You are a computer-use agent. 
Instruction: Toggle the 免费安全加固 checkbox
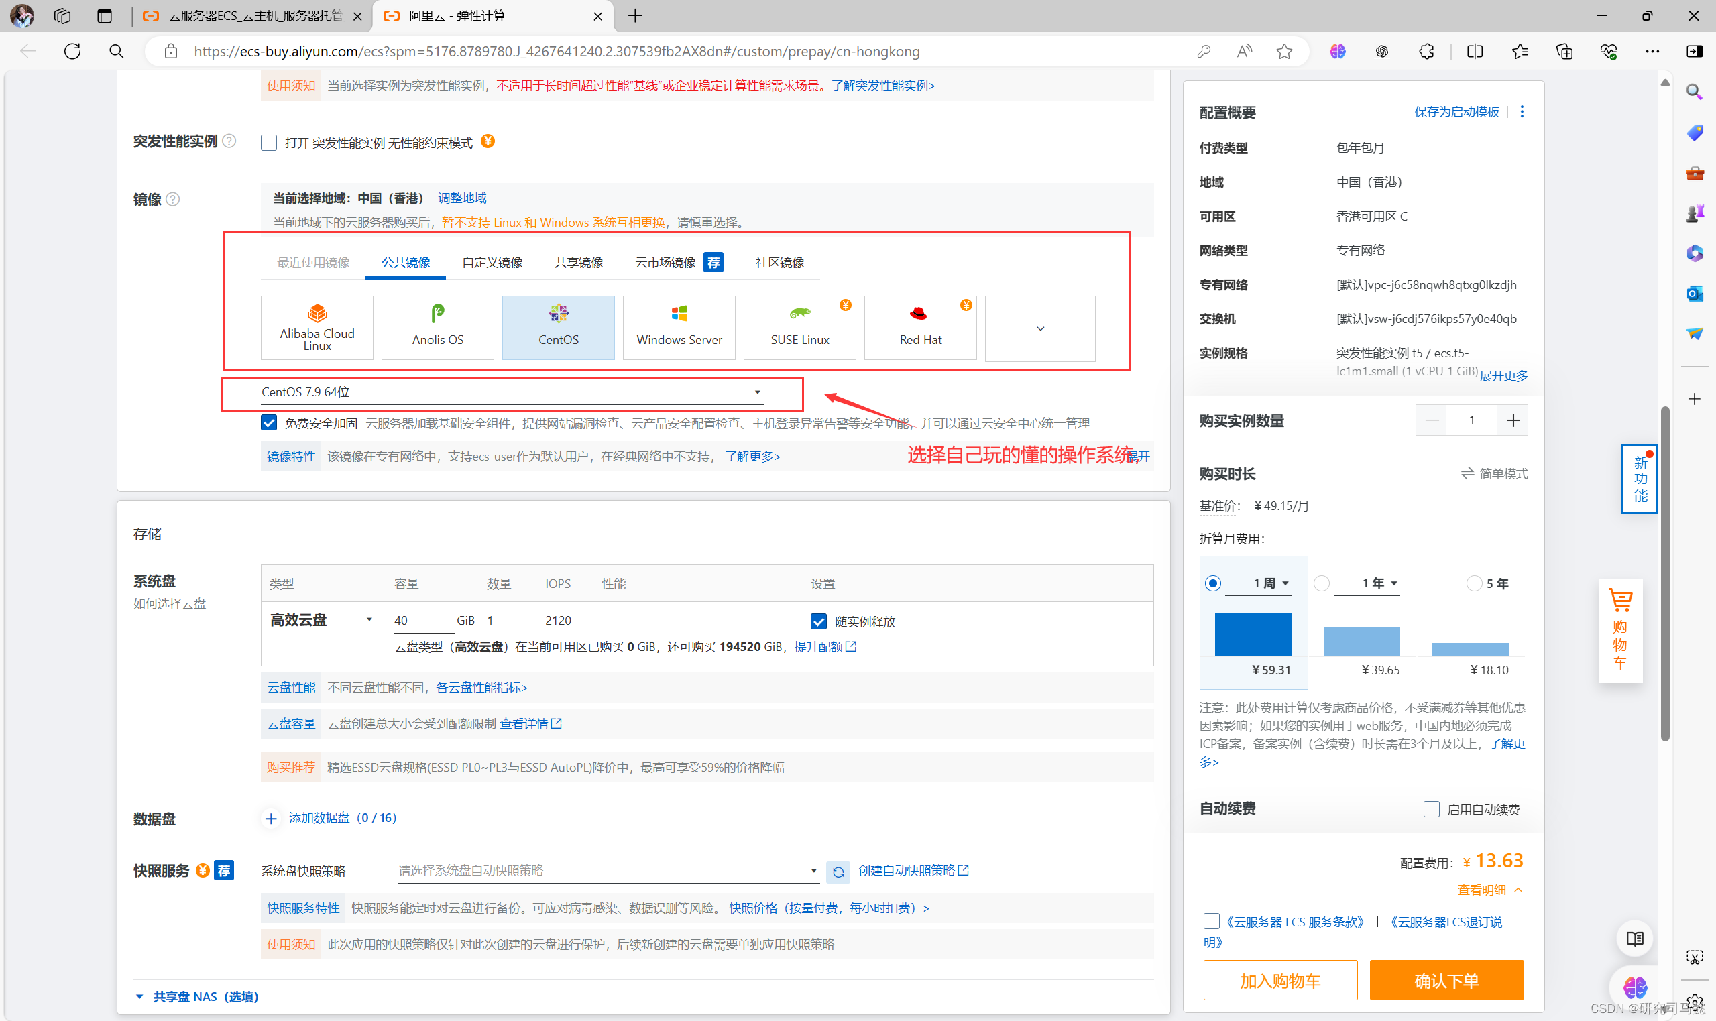[270, 422]
